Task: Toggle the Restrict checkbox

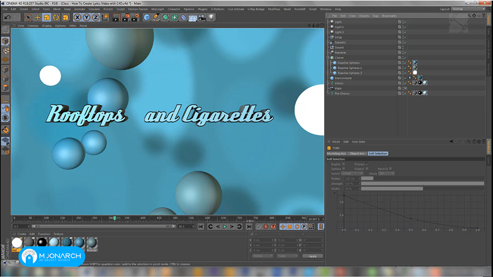Action: coord(390,169)
